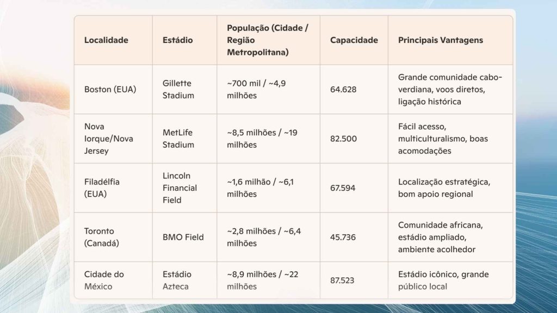Click the População column header
This screenshot has height=313, width=557.
point(268,40)
